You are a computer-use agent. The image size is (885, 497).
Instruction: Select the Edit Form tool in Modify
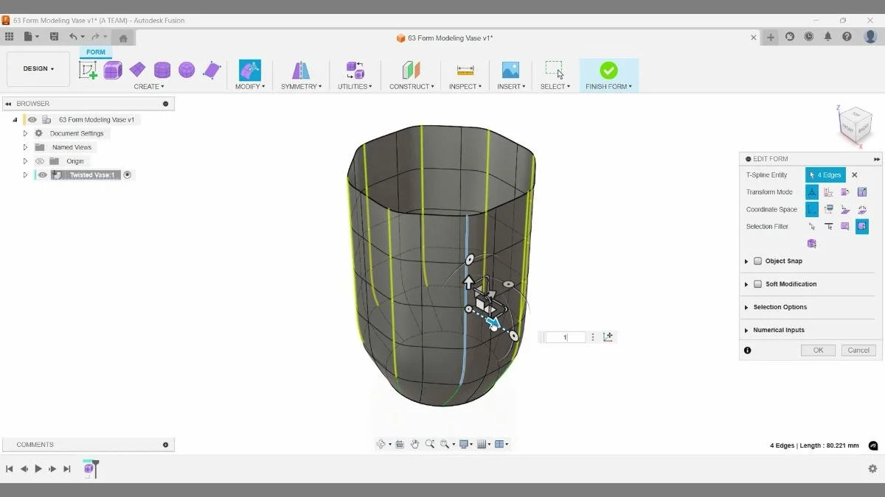tap(249, 70)
